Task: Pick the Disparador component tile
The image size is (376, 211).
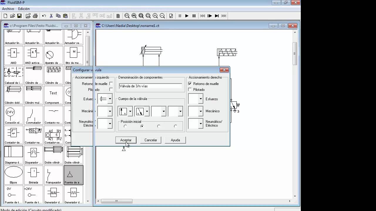Action: (33, 155)
